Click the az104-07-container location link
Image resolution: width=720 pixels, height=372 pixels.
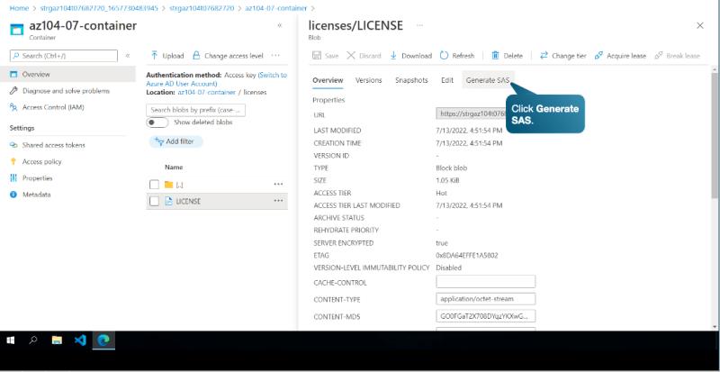207,93
